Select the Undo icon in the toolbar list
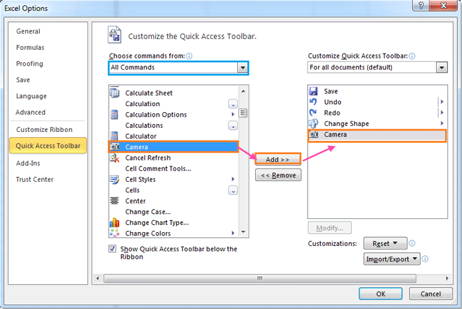 (x=314, y=102)
